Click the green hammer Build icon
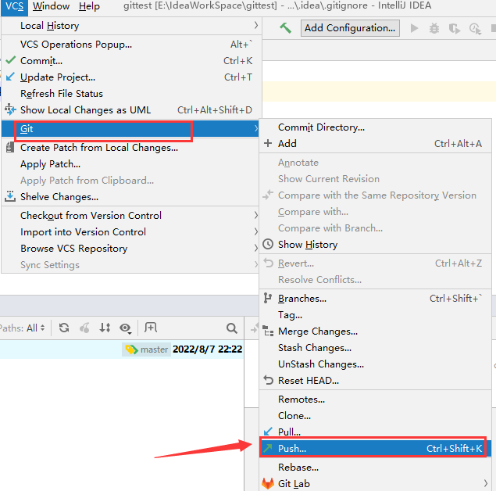 (x=285, y=28)
